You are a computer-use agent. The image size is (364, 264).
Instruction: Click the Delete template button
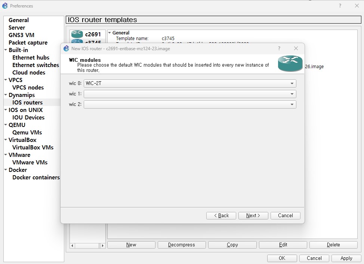coord(333,245)
